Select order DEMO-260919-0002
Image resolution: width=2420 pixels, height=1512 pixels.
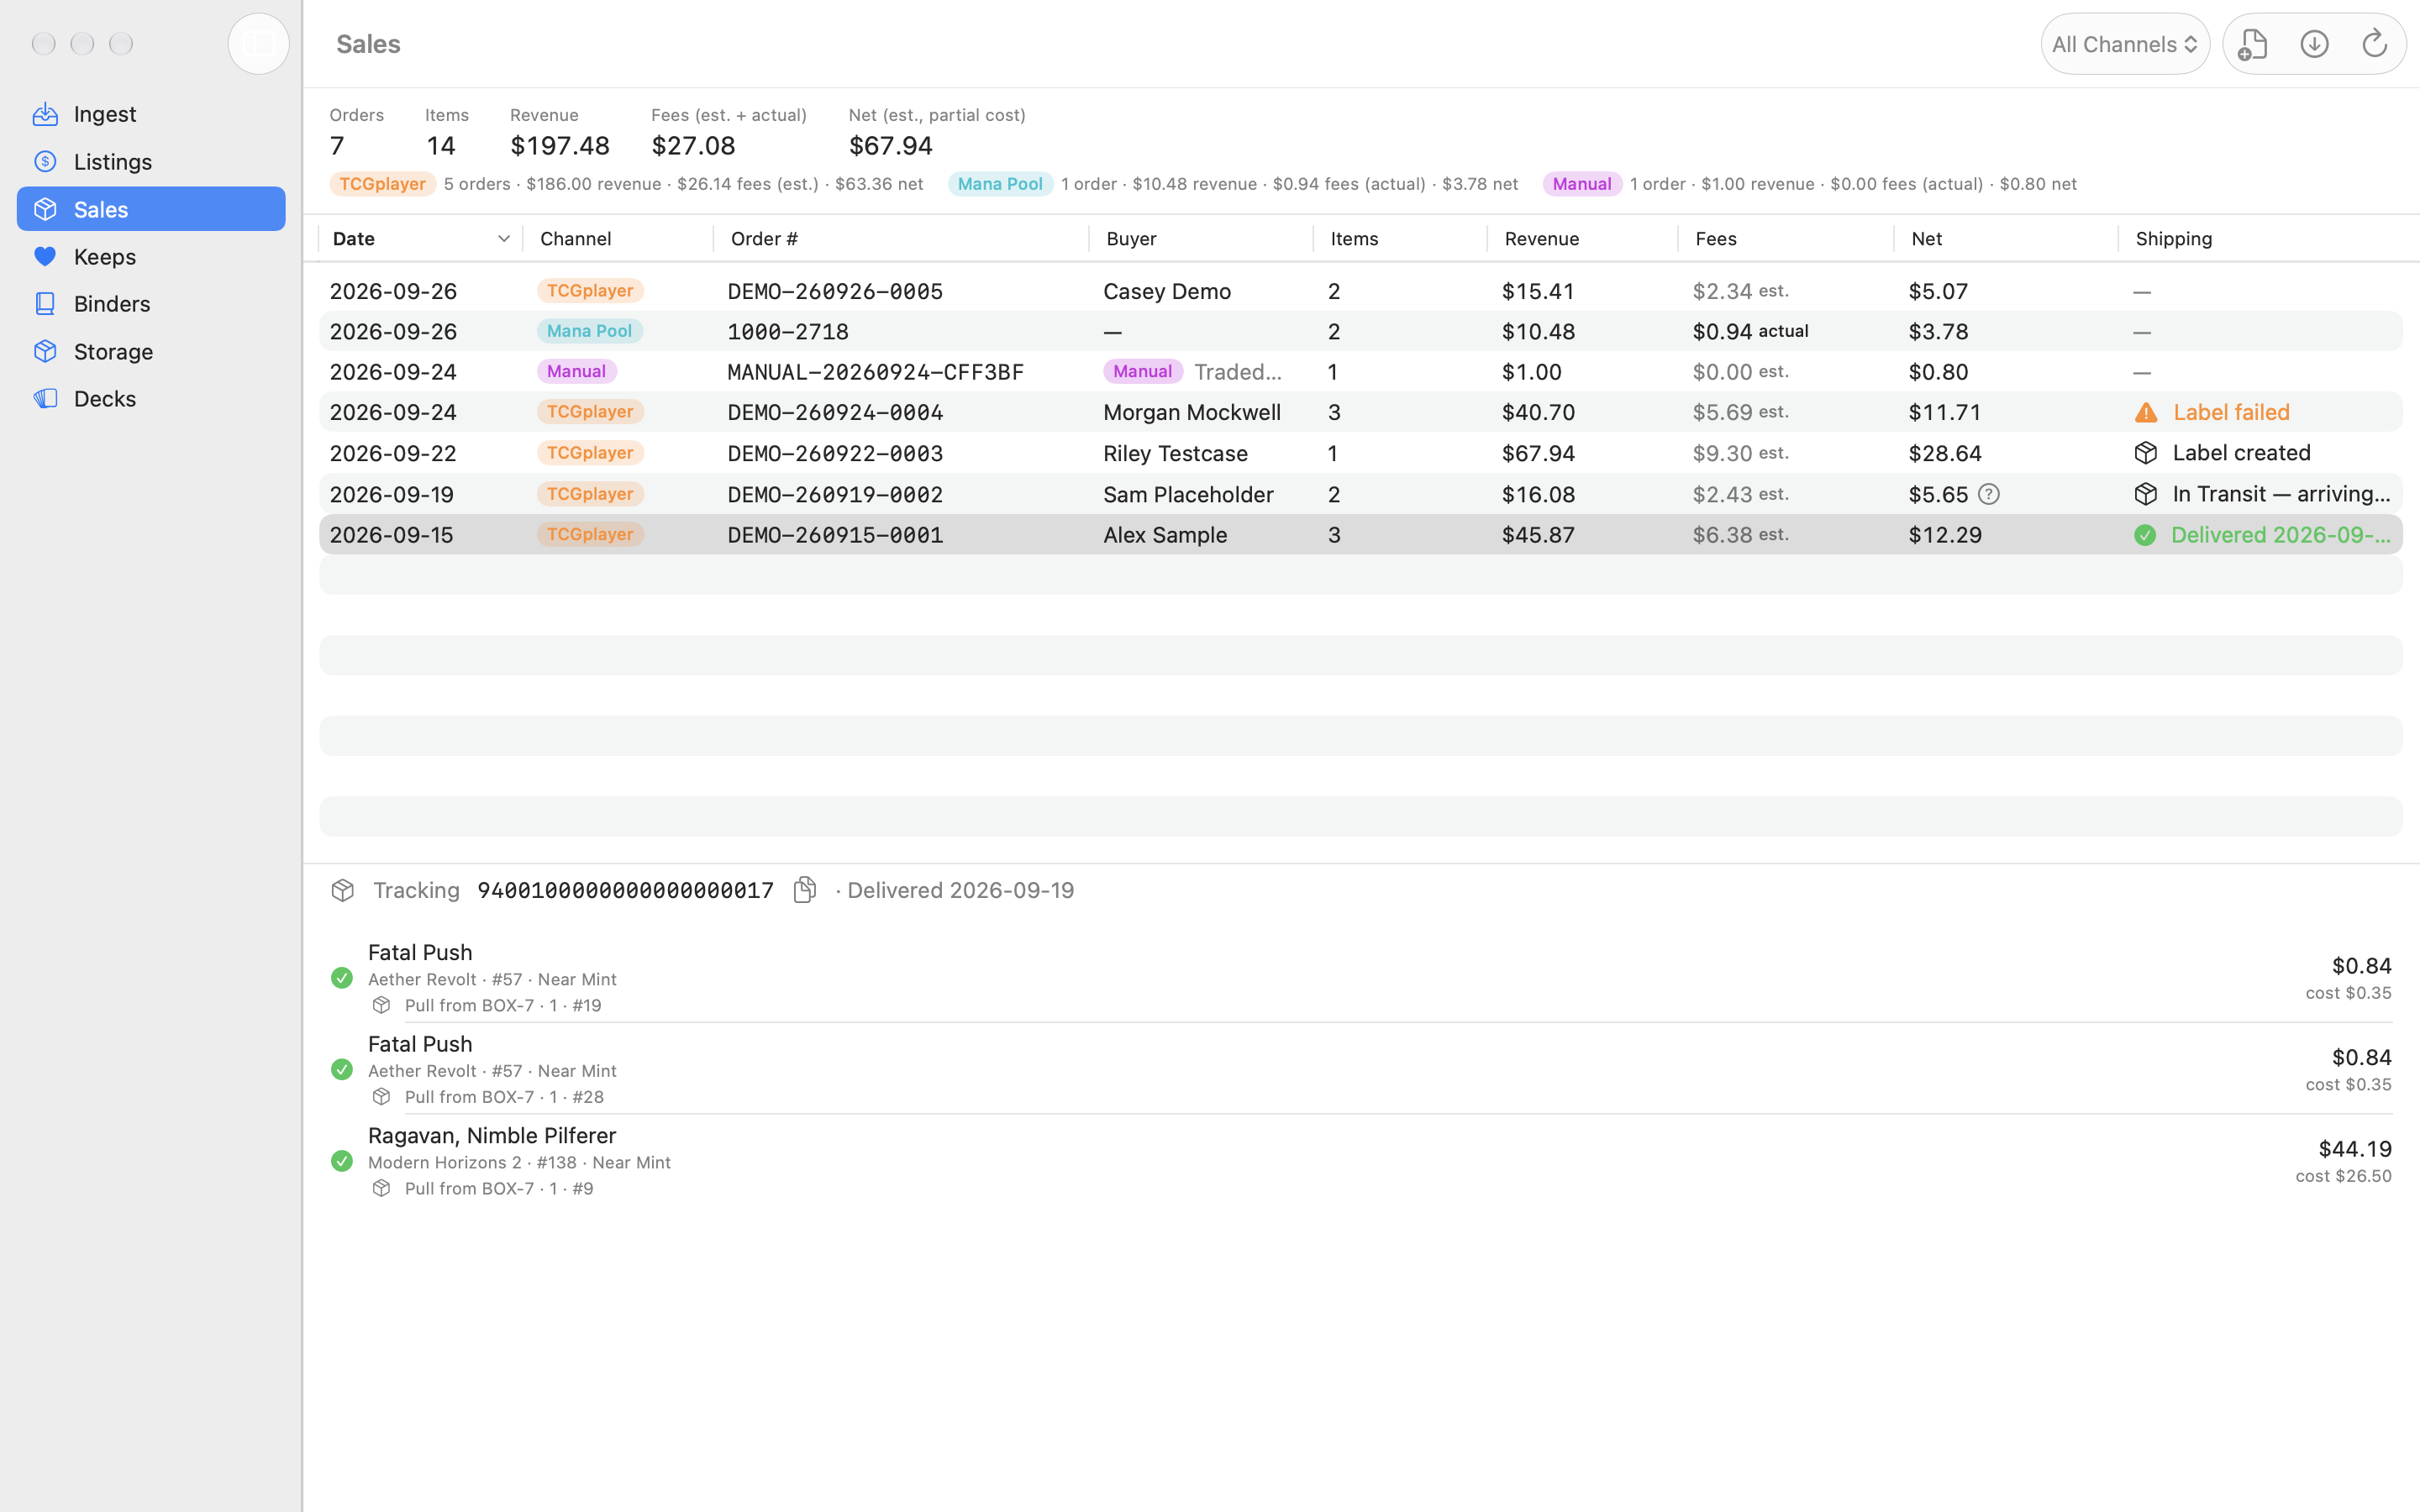tap(1360, 494)
